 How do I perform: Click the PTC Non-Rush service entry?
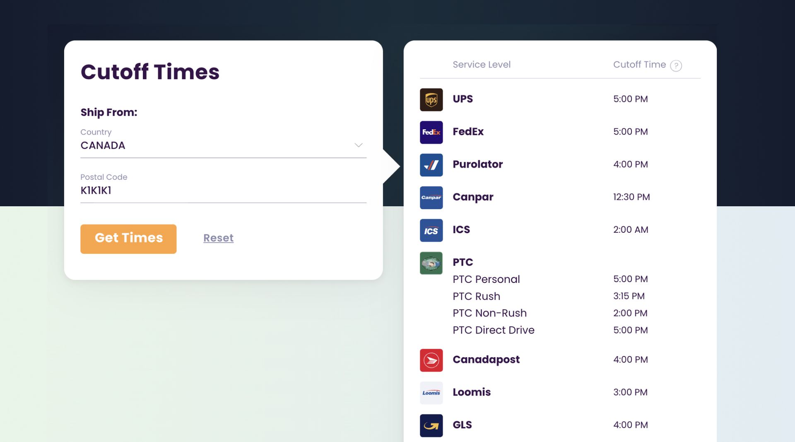click(x=489, y=313)
